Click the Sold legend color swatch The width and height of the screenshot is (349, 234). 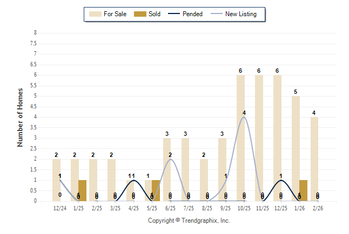pos(139,14)
